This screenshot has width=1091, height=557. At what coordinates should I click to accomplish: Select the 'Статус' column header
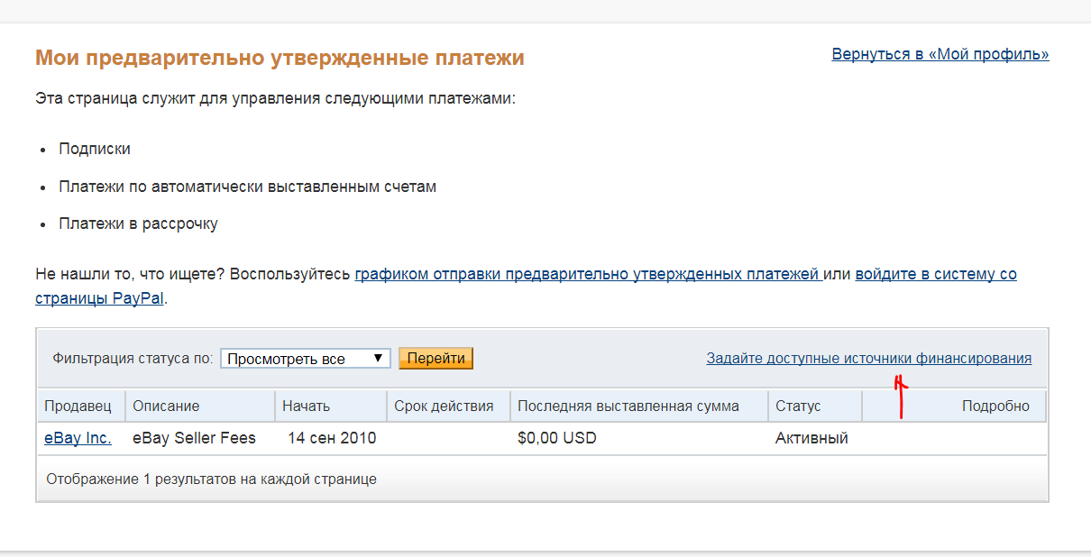pos(798,406)
